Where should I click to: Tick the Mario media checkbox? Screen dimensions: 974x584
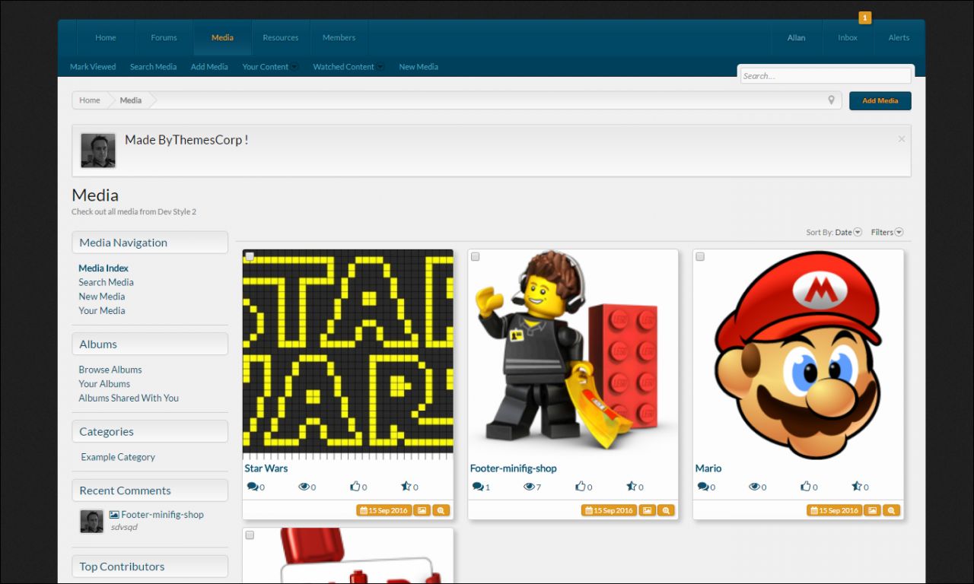(x=700, y=257)
